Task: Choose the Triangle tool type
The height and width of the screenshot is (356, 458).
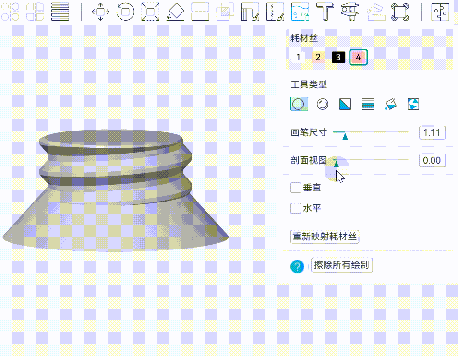Action: tap(345, 104)
